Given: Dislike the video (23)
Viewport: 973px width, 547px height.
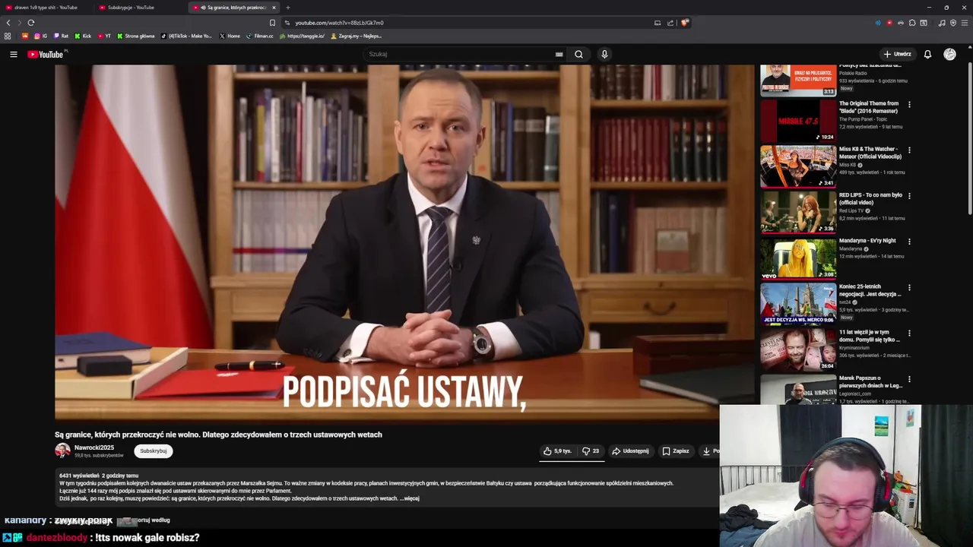Looking at the screenshot, I should point(591,451).
